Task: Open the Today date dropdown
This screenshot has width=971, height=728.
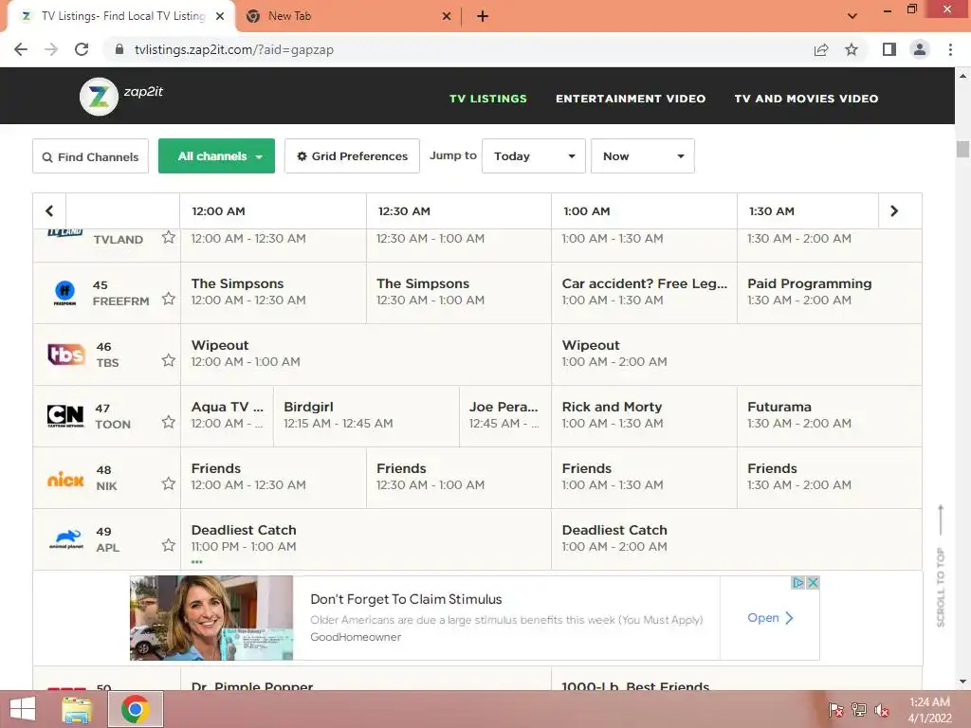Action: [x=534, y=156]
